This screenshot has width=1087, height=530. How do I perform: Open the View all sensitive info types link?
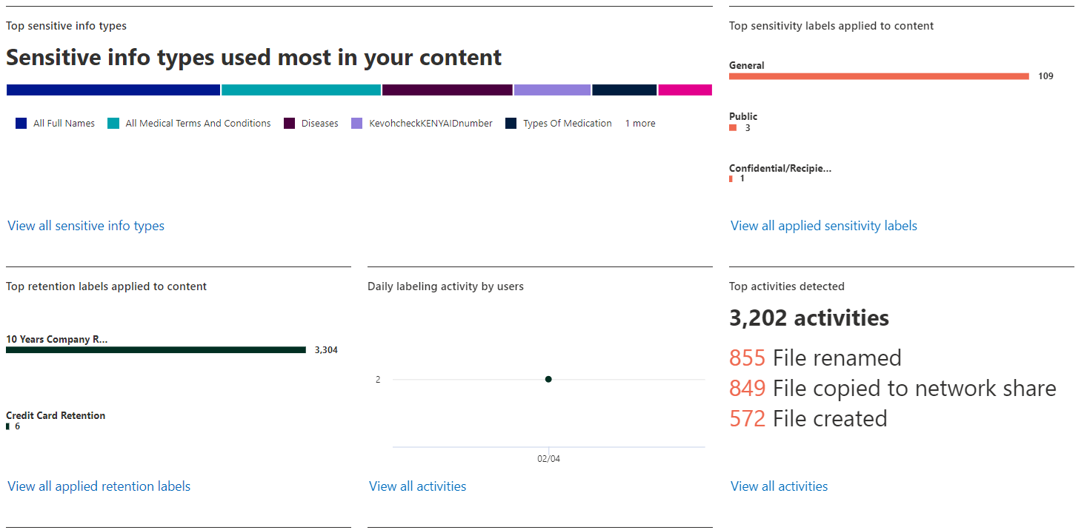[x=86, y=226]
